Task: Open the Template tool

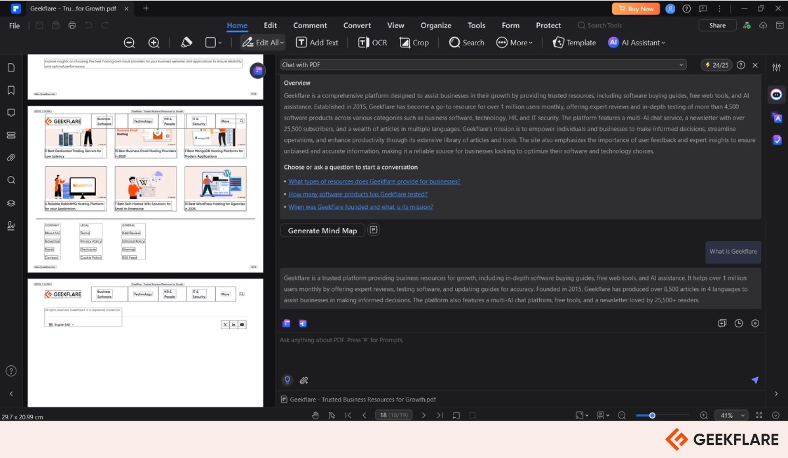Action: coord(574,43)
